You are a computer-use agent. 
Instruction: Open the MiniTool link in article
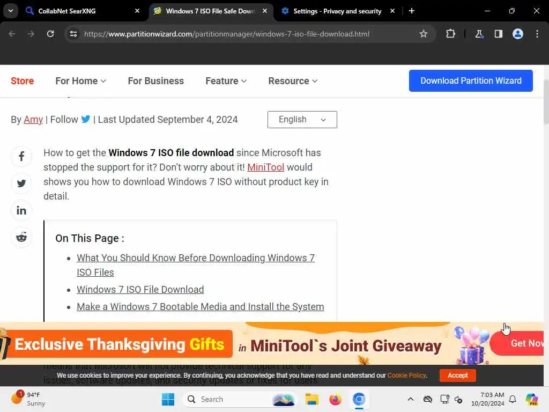click(x=266, y=167)
